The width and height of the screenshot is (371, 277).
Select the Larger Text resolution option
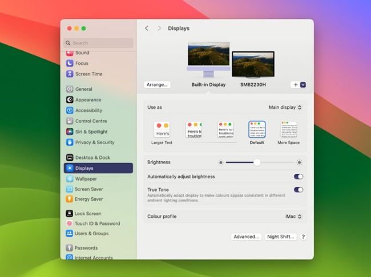tap(162, 130)
